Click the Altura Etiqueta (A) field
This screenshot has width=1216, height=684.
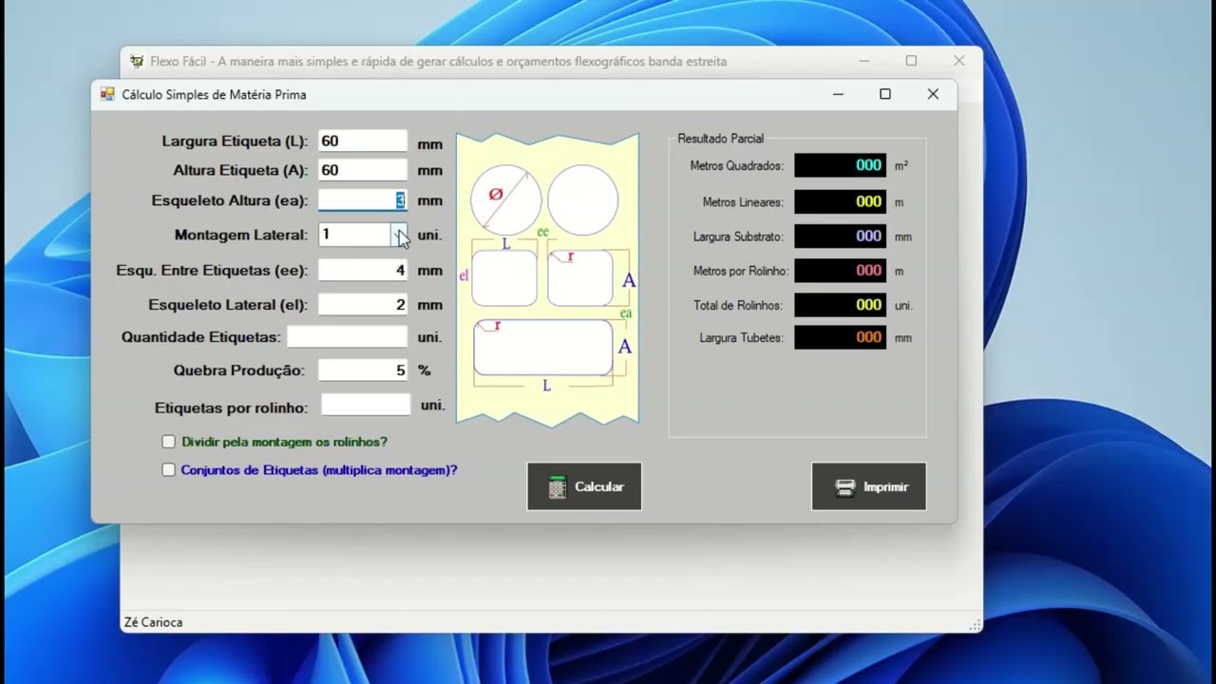coord(362,170)
